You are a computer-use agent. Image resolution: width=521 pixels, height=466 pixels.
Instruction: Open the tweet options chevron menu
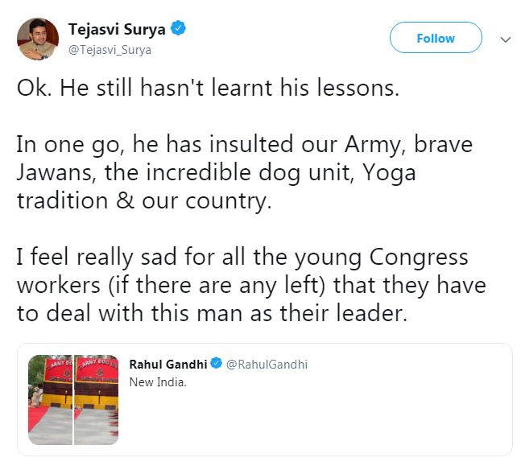click(x=505, y=39)
